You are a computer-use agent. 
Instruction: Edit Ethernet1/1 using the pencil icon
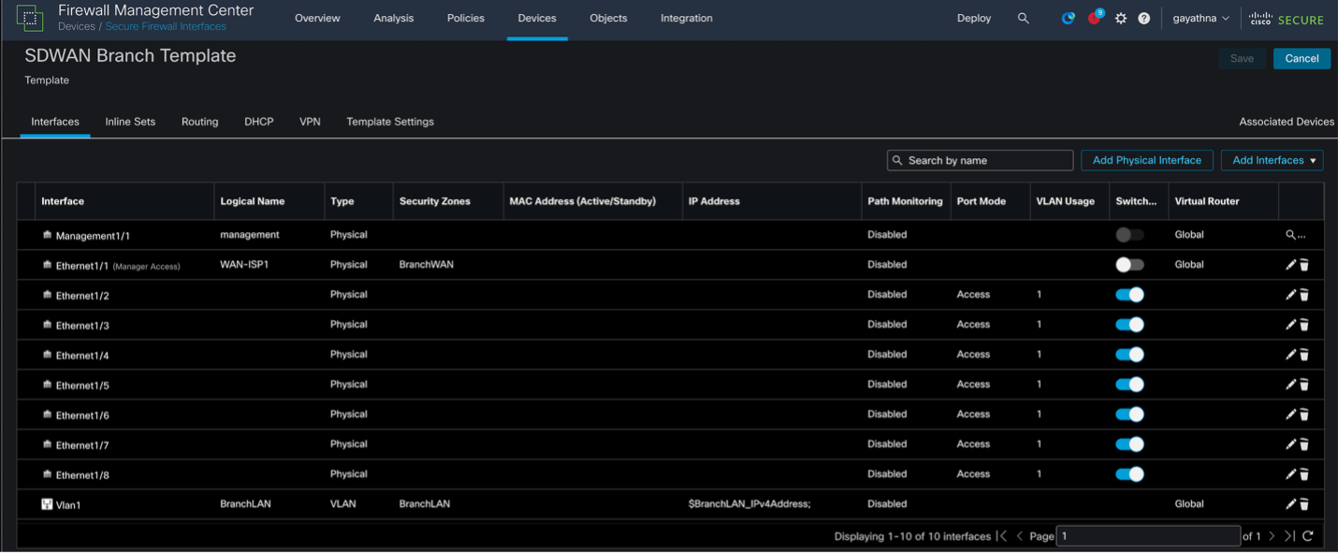pos(1290,265)
